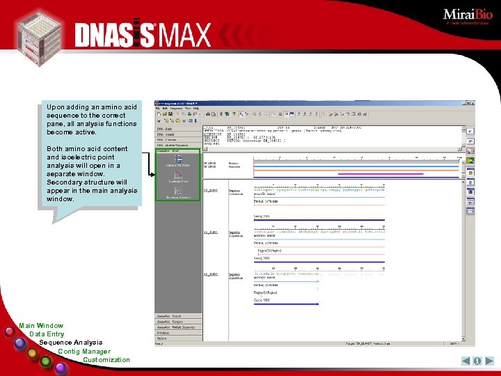Expand the AminoAcid - Compare pane header
Image resolution: width=501 pixels, height=376 pixels.
click(178, 322)
